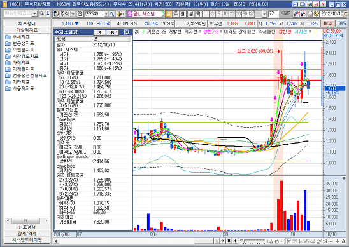Click the 최고 2,030 (09/26) high-price label
349x247 pixels.
[x=255, y=51]
